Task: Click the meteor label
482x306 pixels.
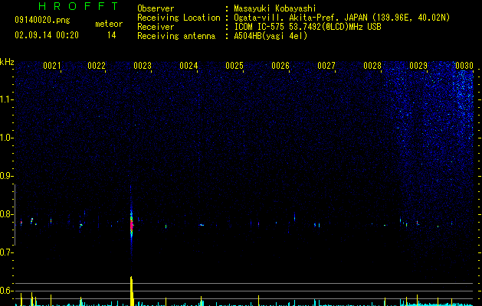Action: click(x=109, y=24)
